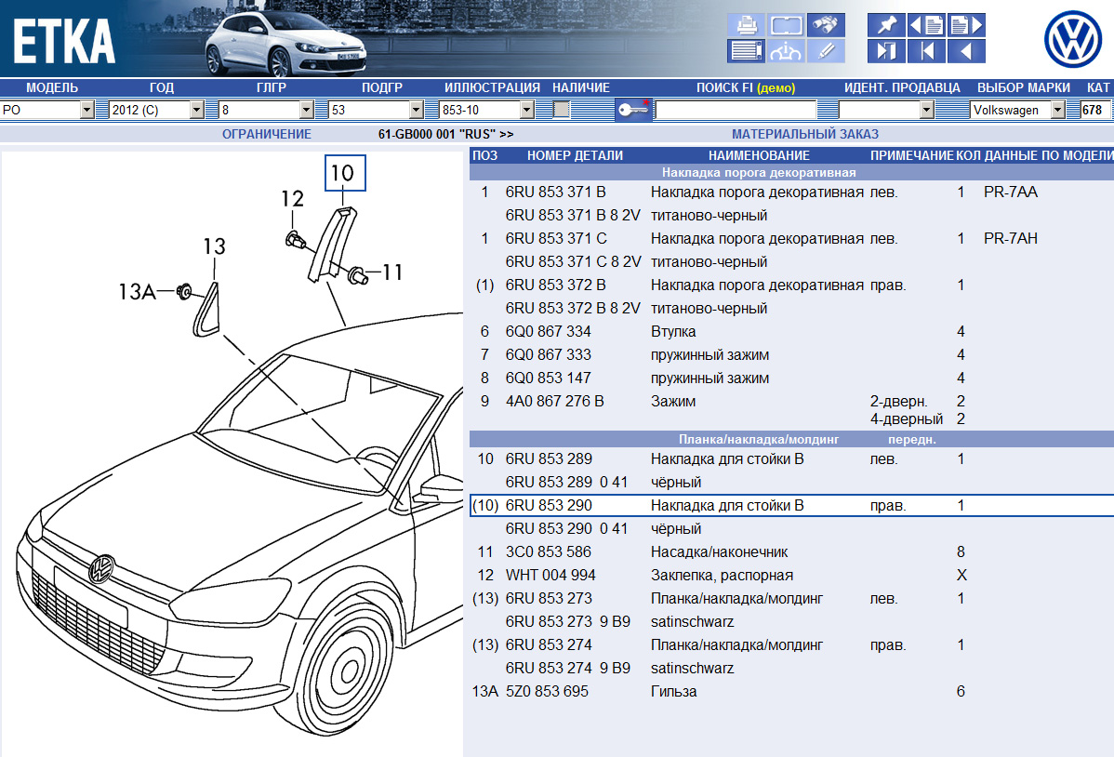Click the exit door icon
The image size is (1114, 757).
pyautogui.click(x=885, y=51)
